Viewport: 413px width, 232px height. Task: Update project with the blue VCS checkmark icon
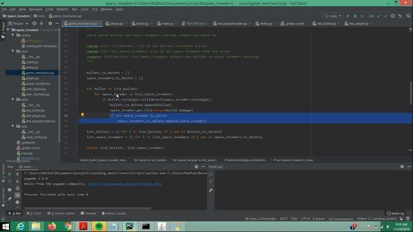(x=379, y=16)
